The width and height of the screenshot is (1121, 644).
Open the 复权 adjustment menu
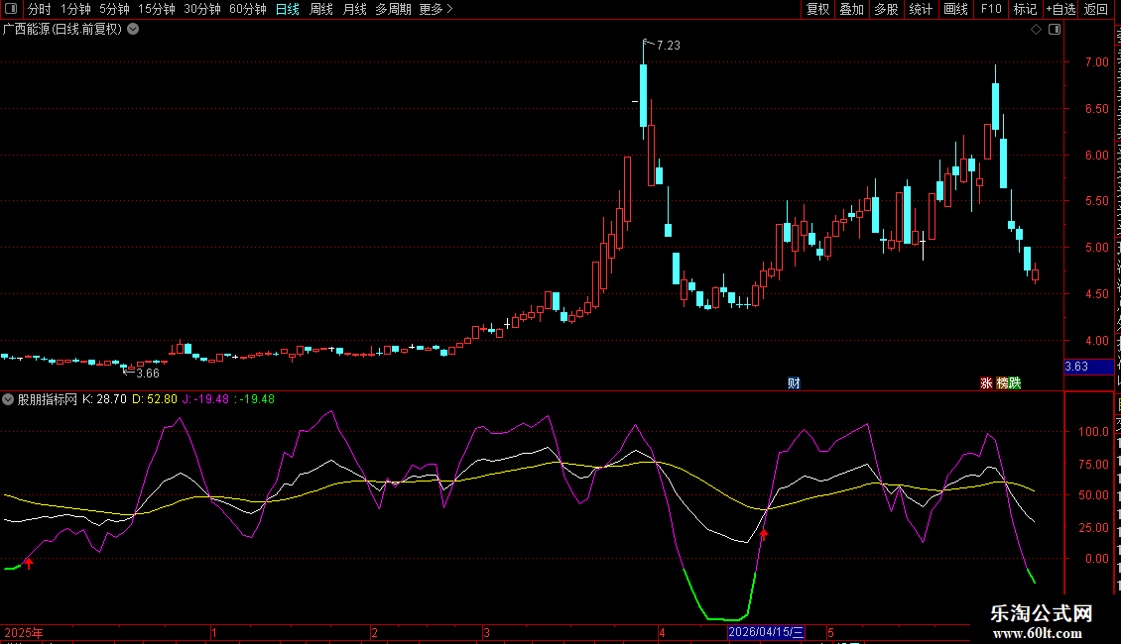pos(817,9)
